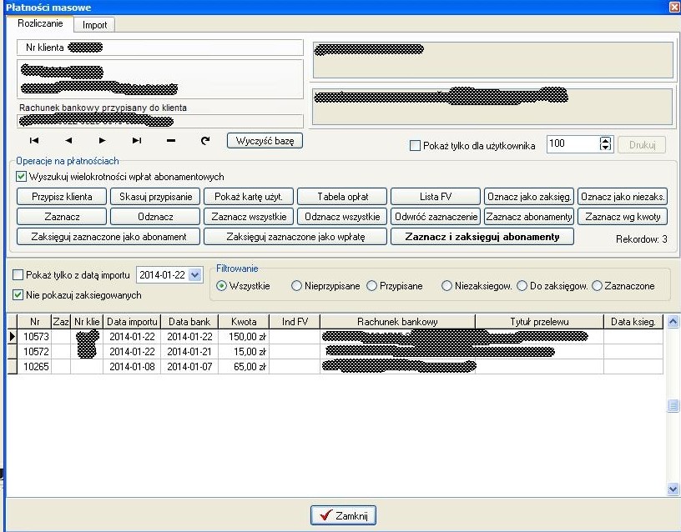This screenshot has height=532, width=681.
Task: Click the delete record minus icon
Action: tap(171, 141)
